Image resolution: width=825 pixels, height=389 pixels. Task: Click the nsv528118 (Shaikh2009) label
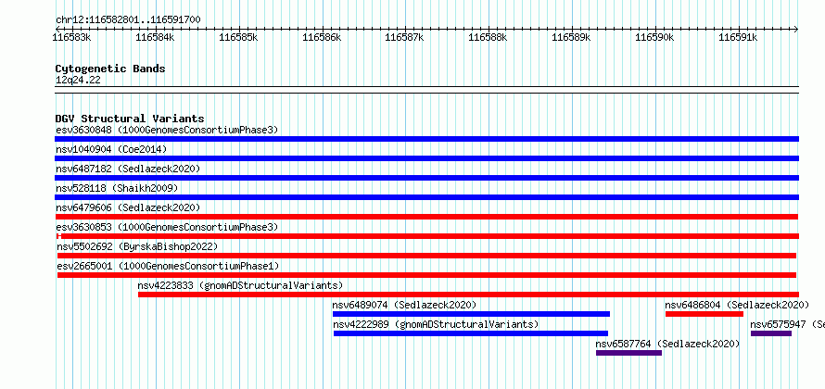click(117, 188)
